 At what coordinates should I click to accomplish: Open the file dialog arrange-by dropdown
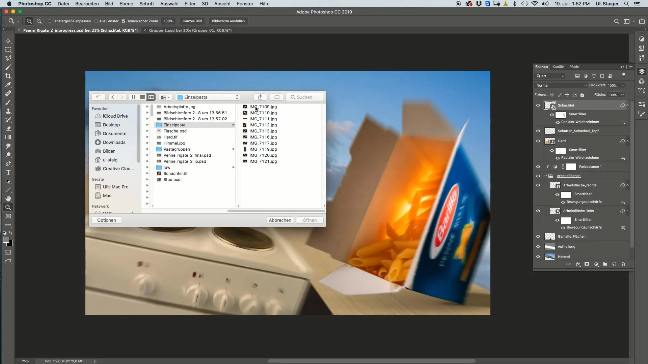coord(165,97)
